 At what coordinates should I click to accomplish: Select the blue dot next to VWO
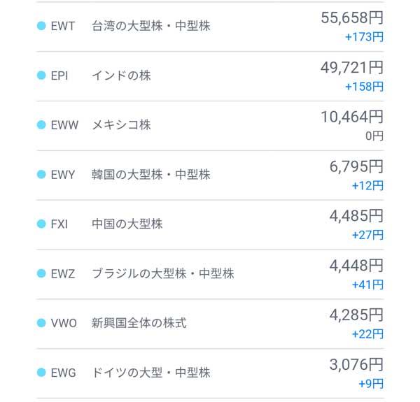click(41, 324)
